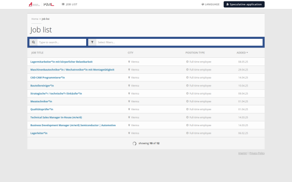Open Strategische*r / technische*r Einkäufer*in job
The height and width of the screenshot is (182, 292).
tap(56, 94)
